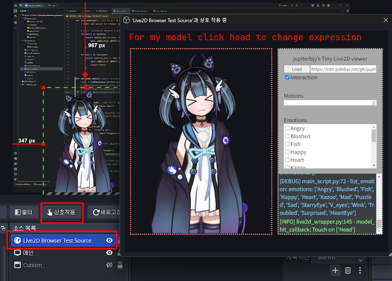Click the 필터 (Filters) button
Image resolution: width=392 pixels, height=281 pixels.
click(x=24, y=212)
